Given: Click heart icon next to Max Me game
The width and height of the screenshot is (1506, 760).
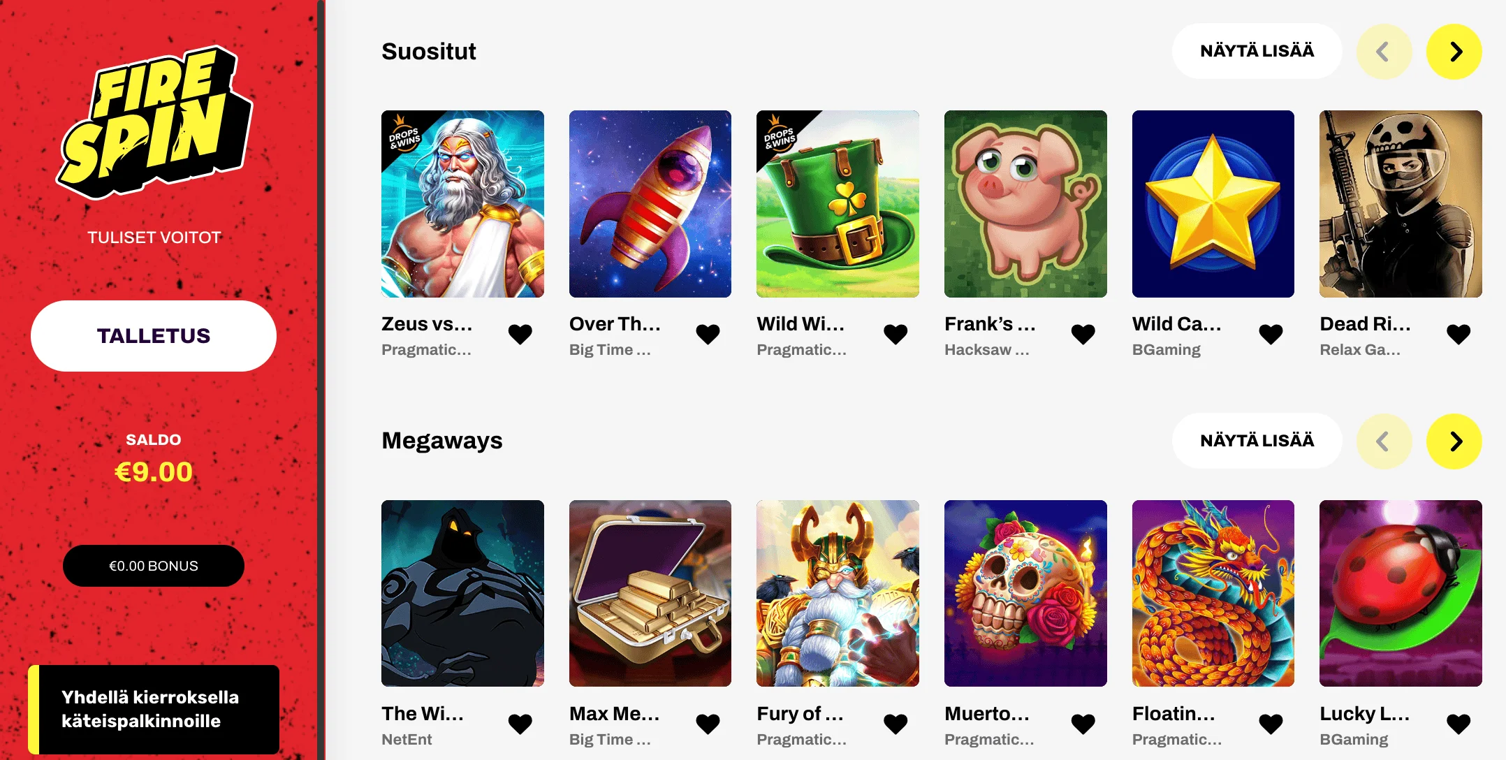Looking at the screenshot, I should tap(708, 724).
